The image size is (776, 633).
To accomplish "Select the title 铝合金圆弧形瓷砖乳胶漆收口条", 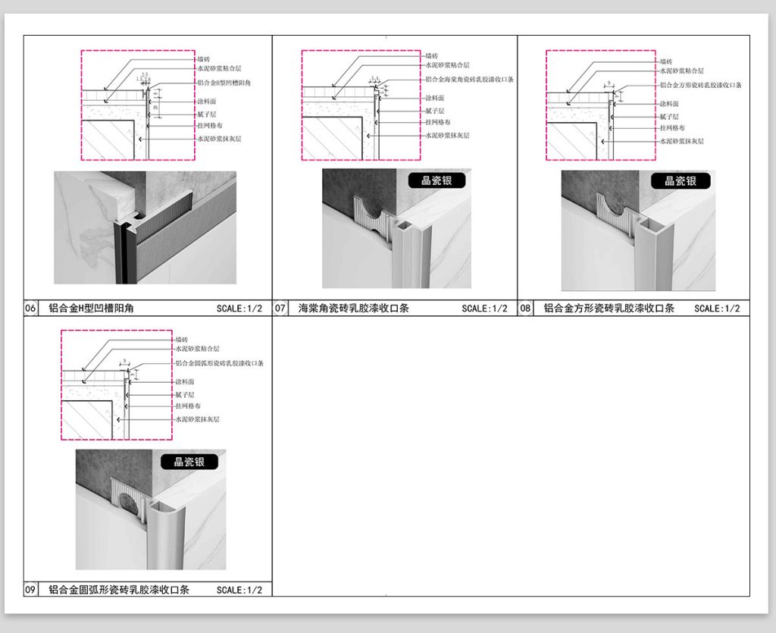I will pos(119,589).
